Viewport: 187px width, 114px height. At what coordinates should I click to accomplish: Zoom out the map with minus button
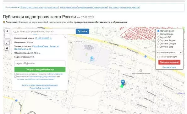(7, 36)
